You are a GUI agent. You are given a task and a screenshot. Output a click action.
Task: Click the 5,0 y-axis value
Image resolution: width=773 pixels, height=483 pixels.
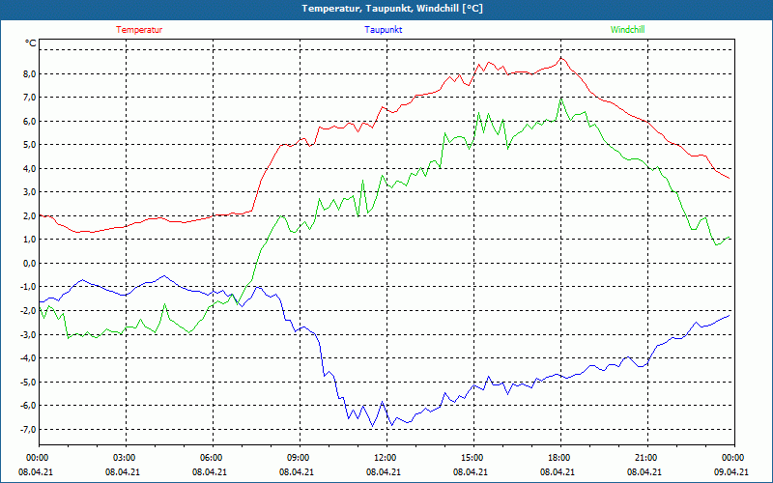(x=30, y=145)
